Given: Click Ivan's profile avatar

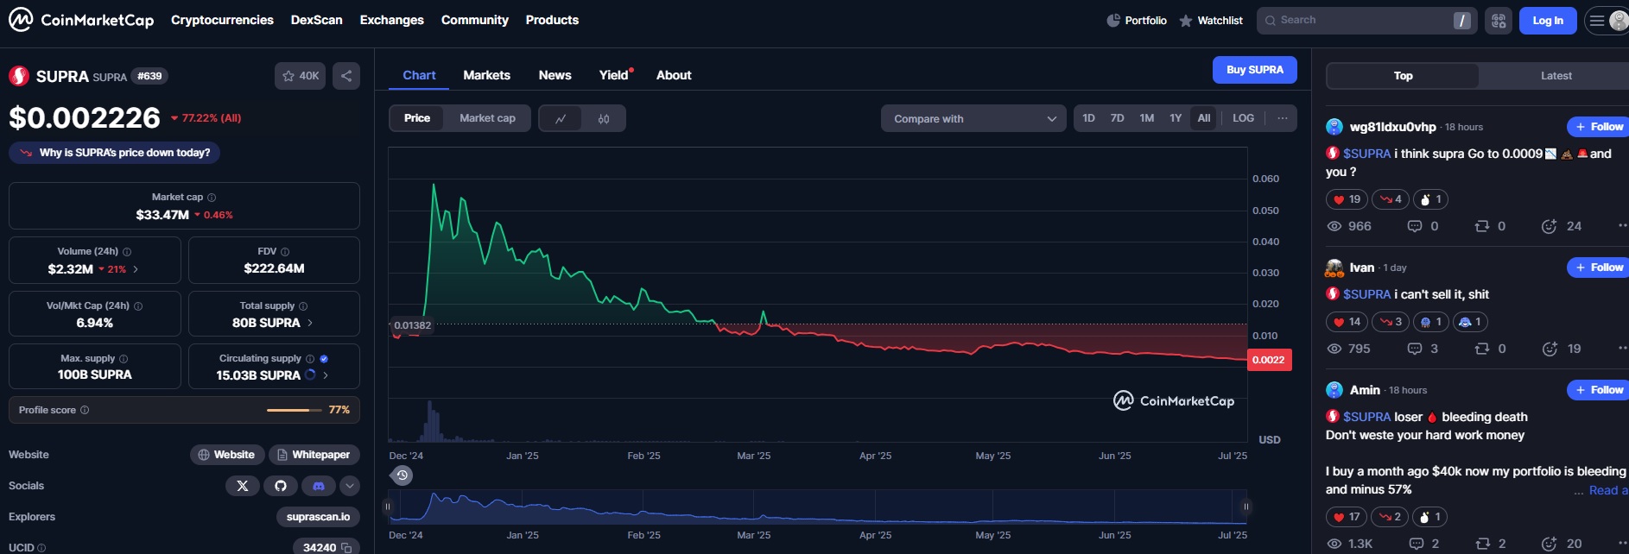Looking at the screenshot, I should point(1334,268).
